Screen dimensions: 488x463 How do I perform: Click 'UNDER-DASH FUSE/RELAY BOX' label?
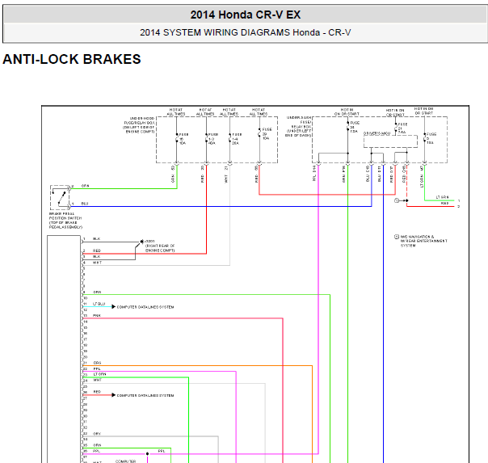[298, 126]
